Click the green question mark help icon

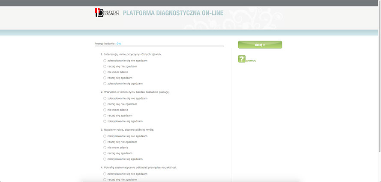(242, 59)
